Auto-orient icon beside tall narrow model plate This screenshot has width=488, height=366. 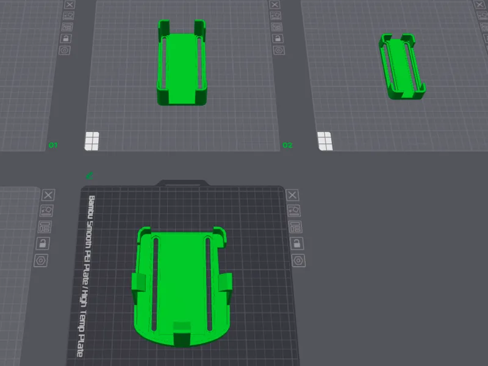pos(276,16)
